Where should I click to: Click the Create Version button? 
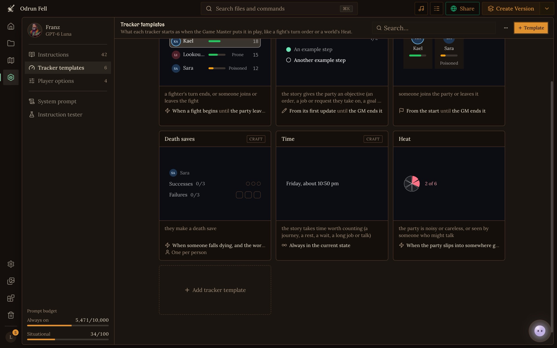click(511, 9)
